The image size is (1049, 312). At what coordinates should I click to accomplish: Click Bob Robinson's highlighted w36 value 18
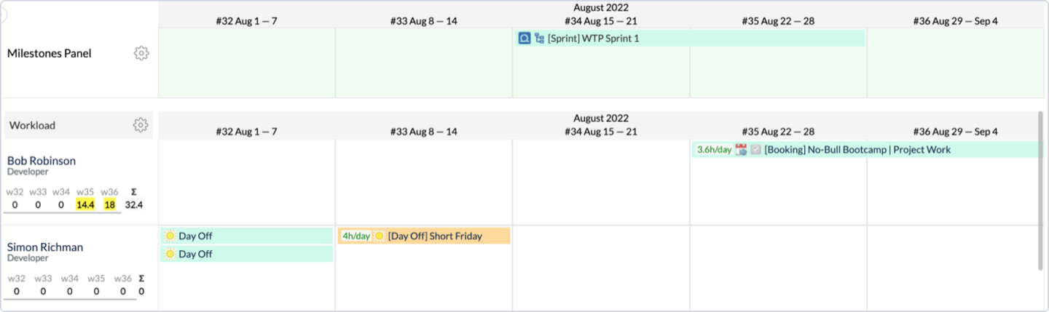[110, 205]
